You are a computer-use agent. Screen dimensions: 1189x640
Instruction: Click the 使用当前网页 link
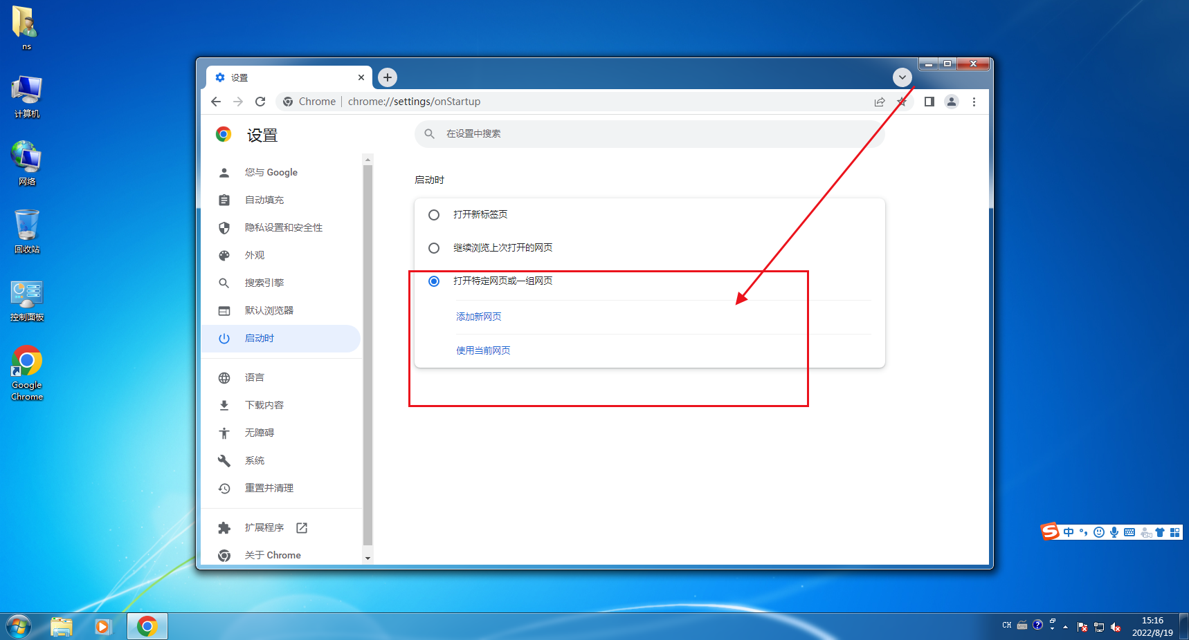tap(483, 350)
